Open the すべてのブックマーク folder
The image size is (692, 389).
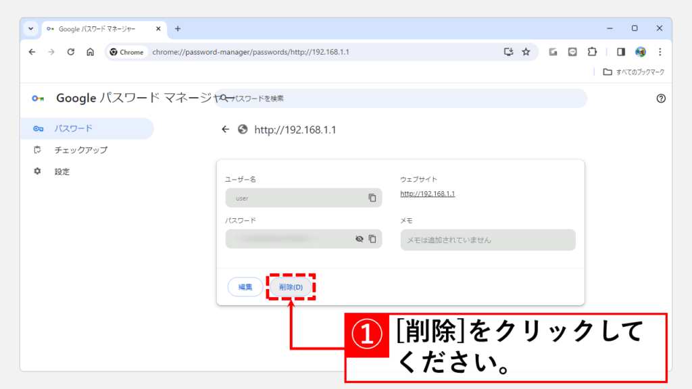pyautogui.click(x=634, y=72)
